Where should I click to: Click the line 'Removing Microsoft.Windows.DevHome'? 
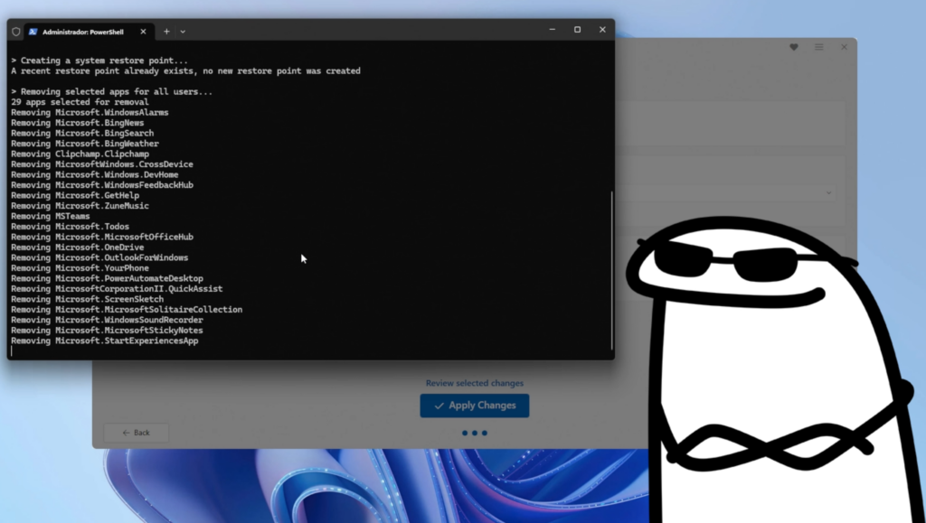tap(94, 174)
